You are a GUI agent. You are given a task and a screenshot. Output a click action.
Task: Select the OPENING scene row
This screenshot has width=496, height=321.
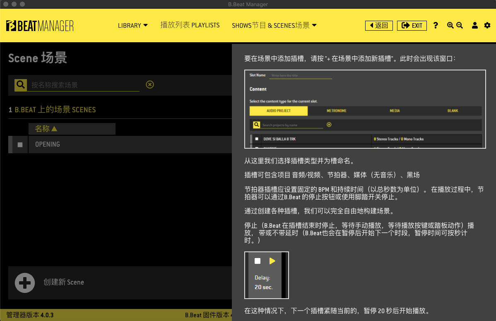[120, 145]
